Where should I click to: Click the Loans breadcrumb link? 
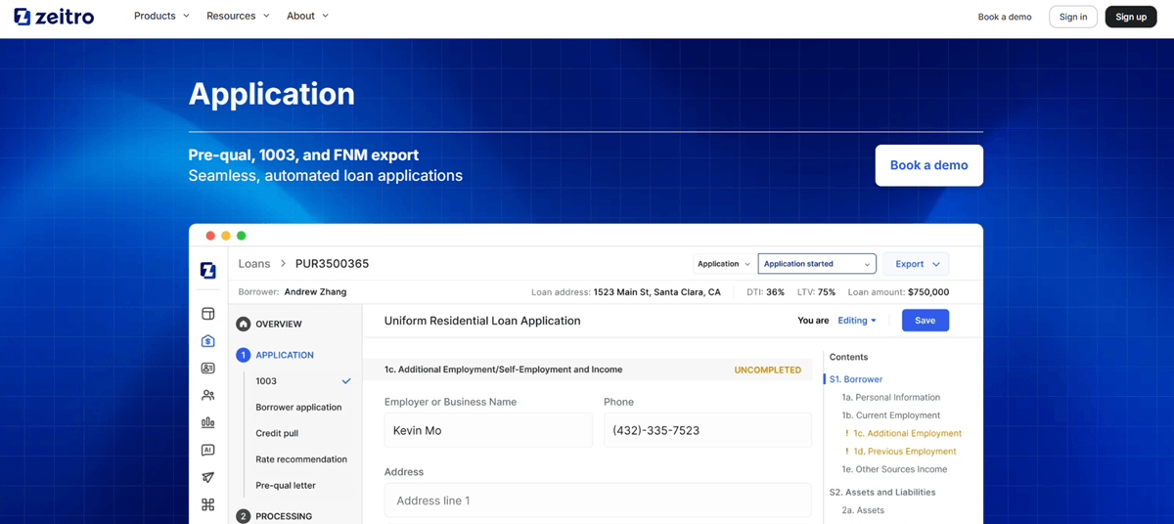click(x=254, y=264)
